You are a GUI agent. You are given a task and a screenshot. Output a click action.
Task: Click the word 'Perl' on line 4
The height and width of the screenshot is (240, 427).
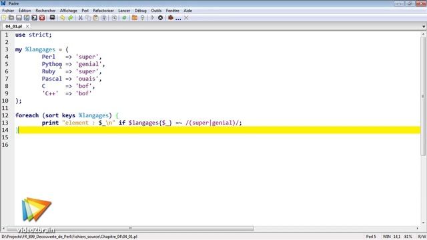(x=49, y=57)
